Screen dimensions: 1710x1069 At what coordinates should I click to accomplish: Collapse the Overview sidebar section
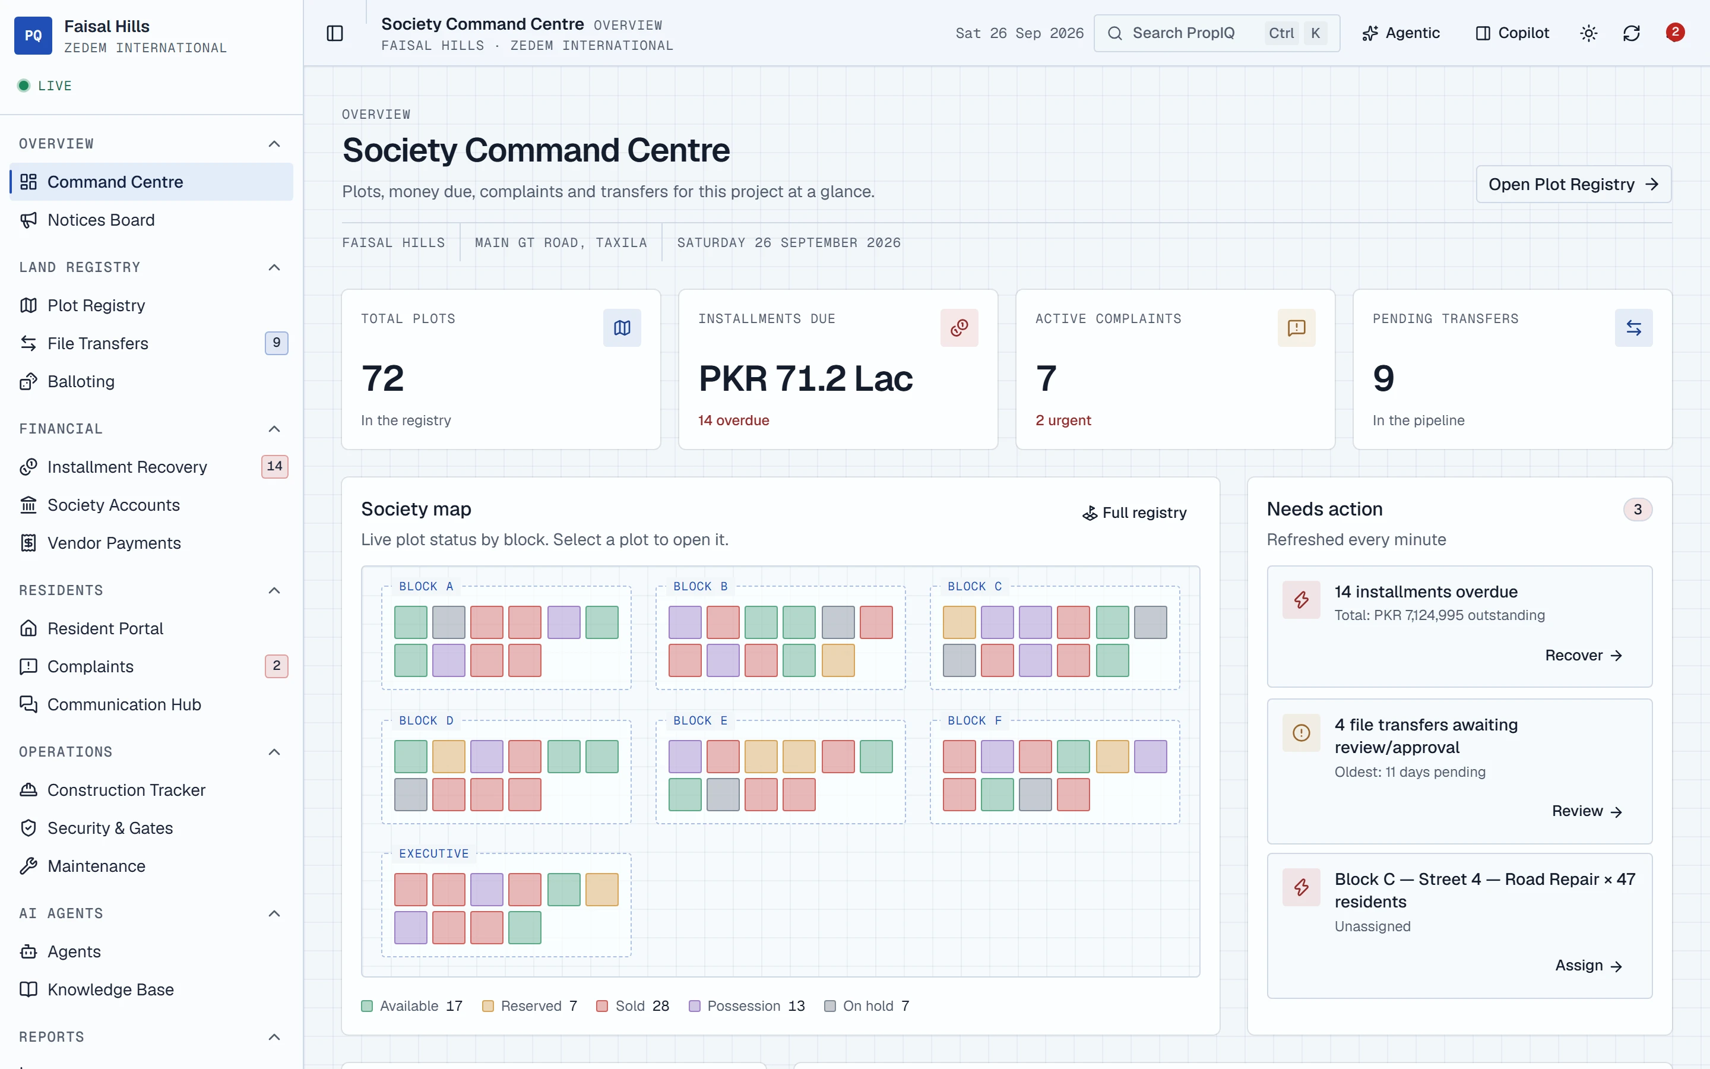coord(274,144)
